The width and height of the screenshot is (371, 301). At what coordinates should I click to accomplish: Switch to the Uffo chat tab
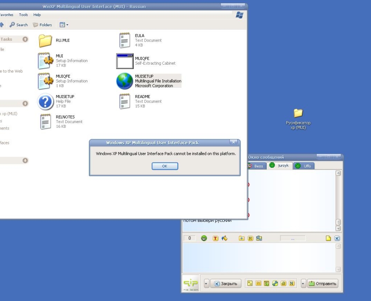(x=304, y=166)
